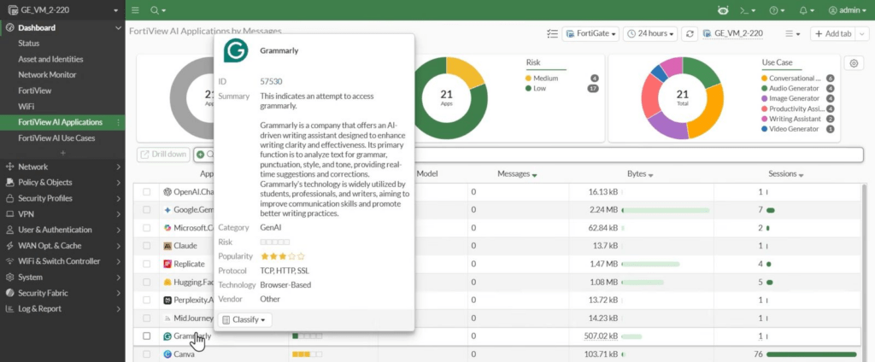
Task: Open the GE_VM_2-220 device dropdown in sidebar header
Action: point(62,10)
